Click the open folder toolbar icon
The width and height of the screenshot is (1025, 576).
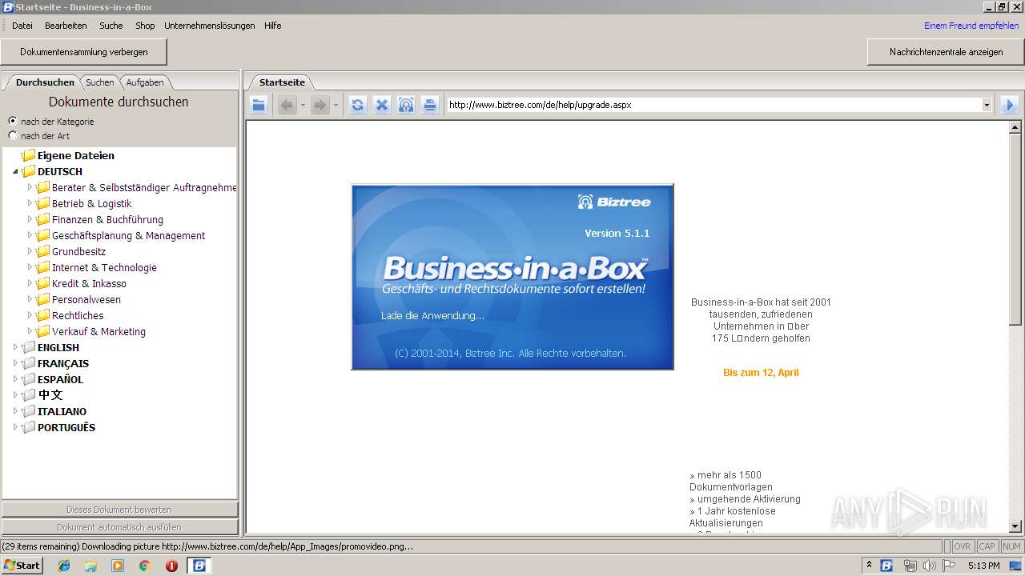click(x=258, y=105)
